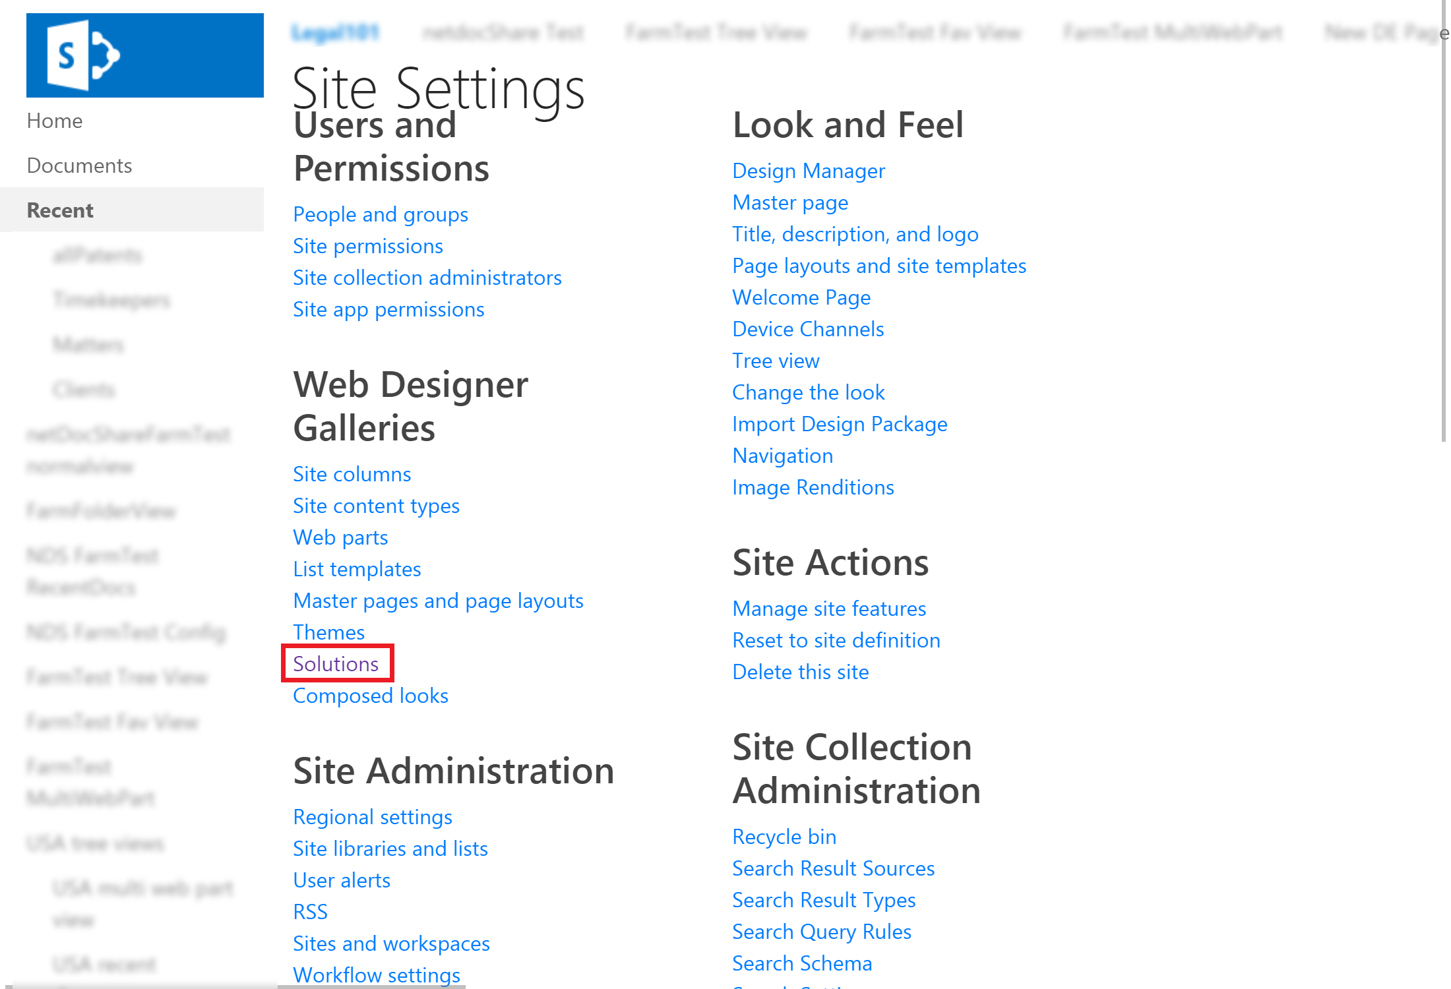Open People and groups link

point(381,214)
